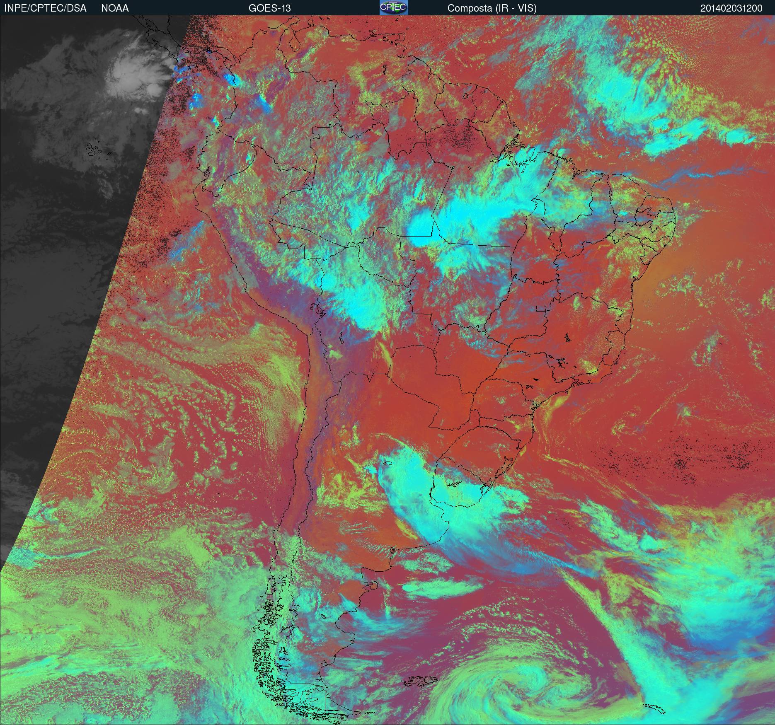The height and width of the screenshot is (725, 775).
Task: Click the CPTEC logo in header
Action: tap(394, 7)
